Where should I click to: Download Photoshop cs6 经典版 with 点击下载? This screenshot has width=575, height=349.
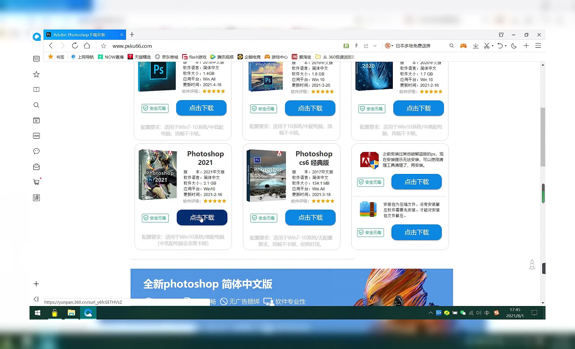[310, 217]
